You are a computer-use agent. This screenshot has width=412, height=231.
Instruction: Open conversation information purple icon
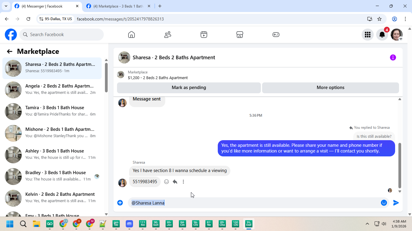[393, 57]
